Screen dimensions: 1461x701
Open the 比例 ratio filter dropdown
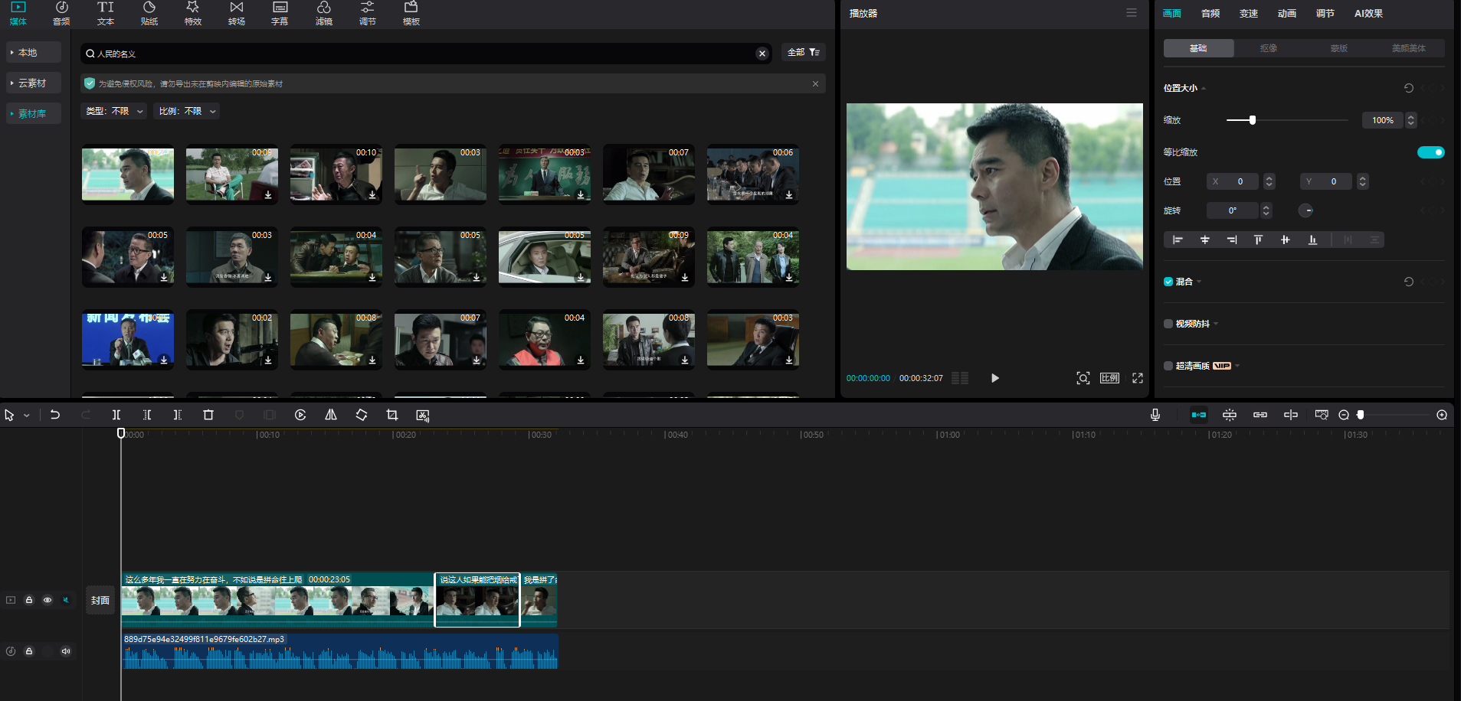coord(187,112)
